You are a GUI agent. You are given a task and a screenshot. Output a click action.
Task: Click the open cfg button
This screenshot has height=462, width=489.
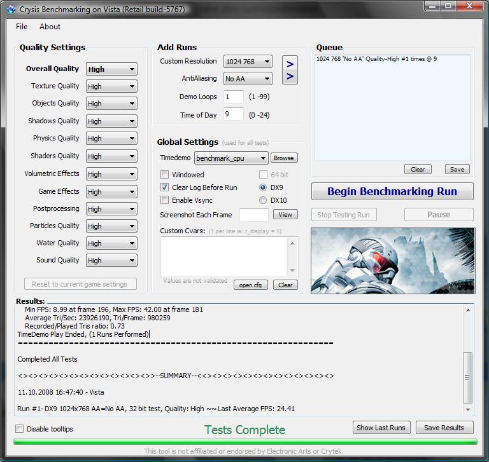click(x=250, y=285)
